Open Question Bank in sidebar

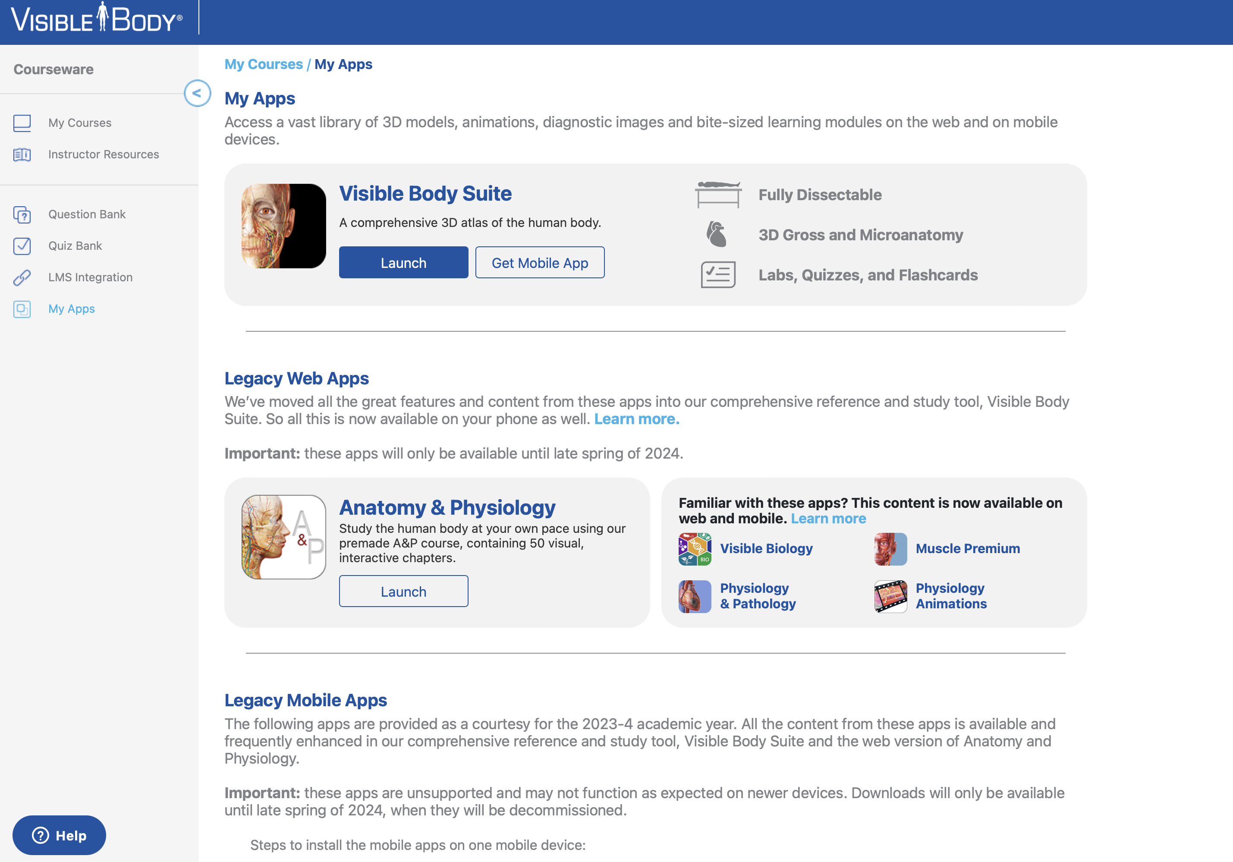(x=87, y=214)
